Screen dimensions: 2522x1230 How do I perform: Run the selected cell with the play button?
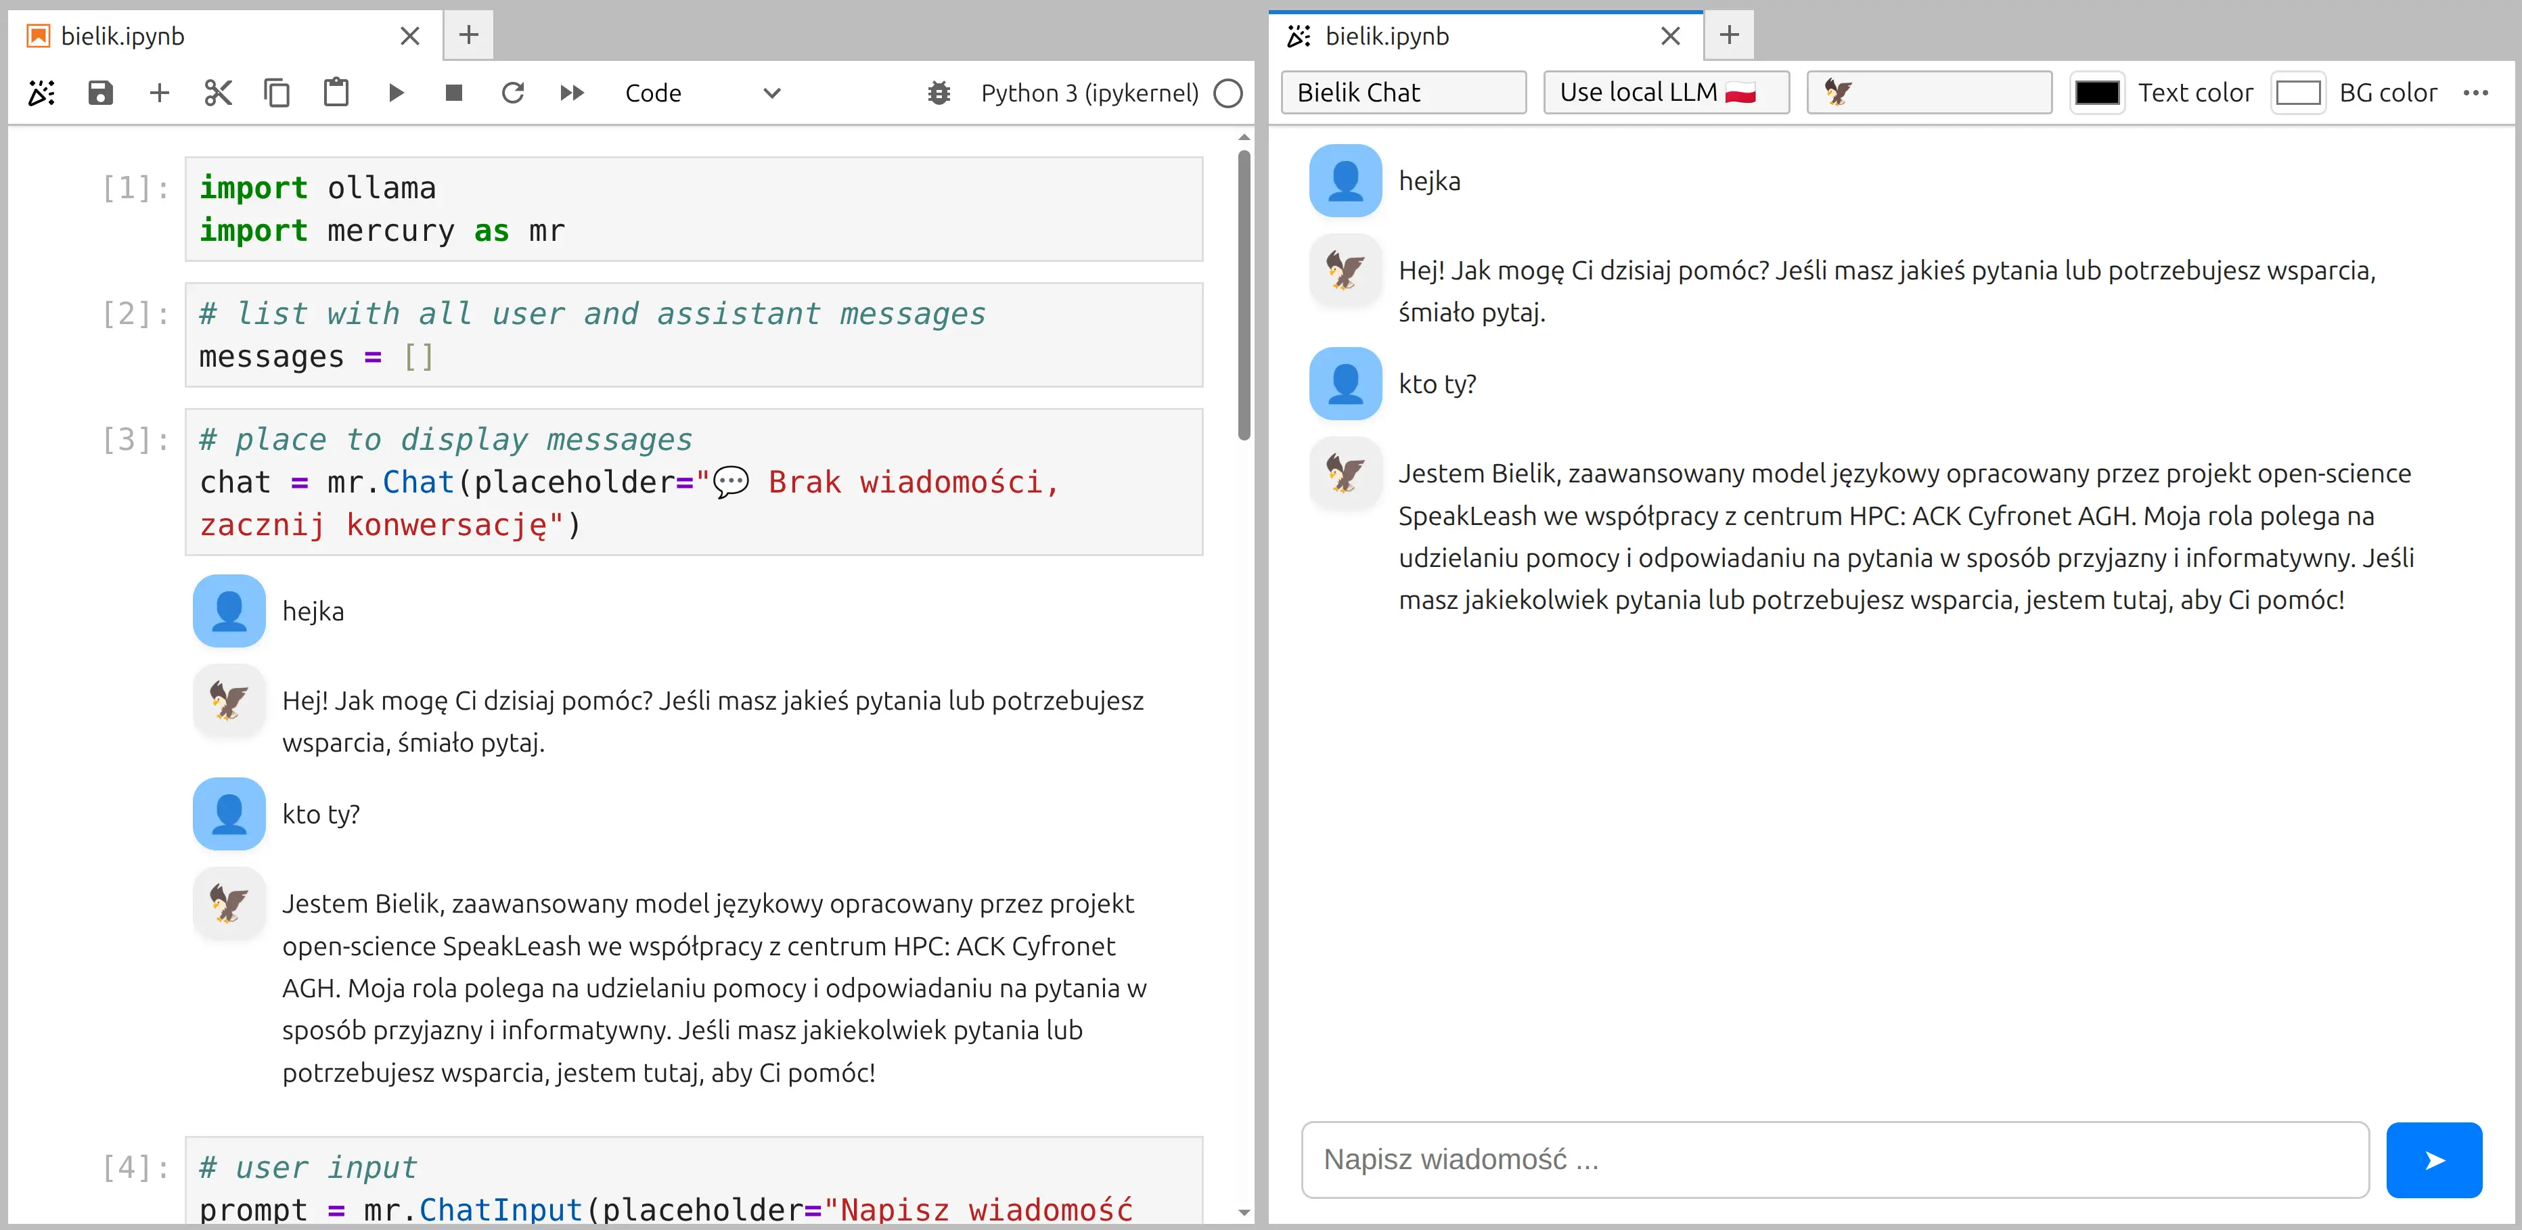pyautogui.click(x=396, y=93)
